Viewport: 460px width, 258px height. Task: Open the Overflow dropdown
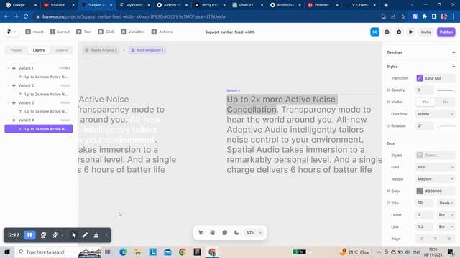[x=436, y=114]
